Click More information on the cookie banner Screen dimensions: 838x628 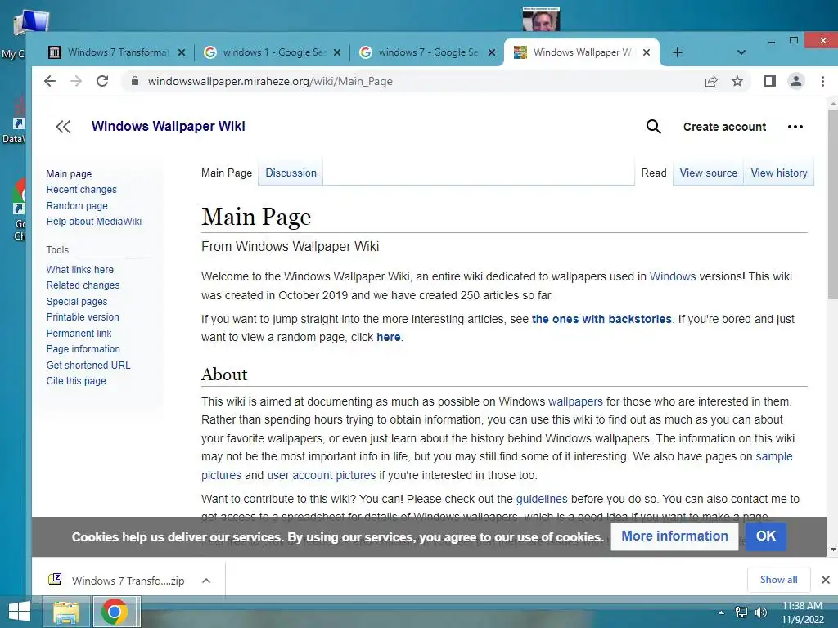click(x=674, y=536)
